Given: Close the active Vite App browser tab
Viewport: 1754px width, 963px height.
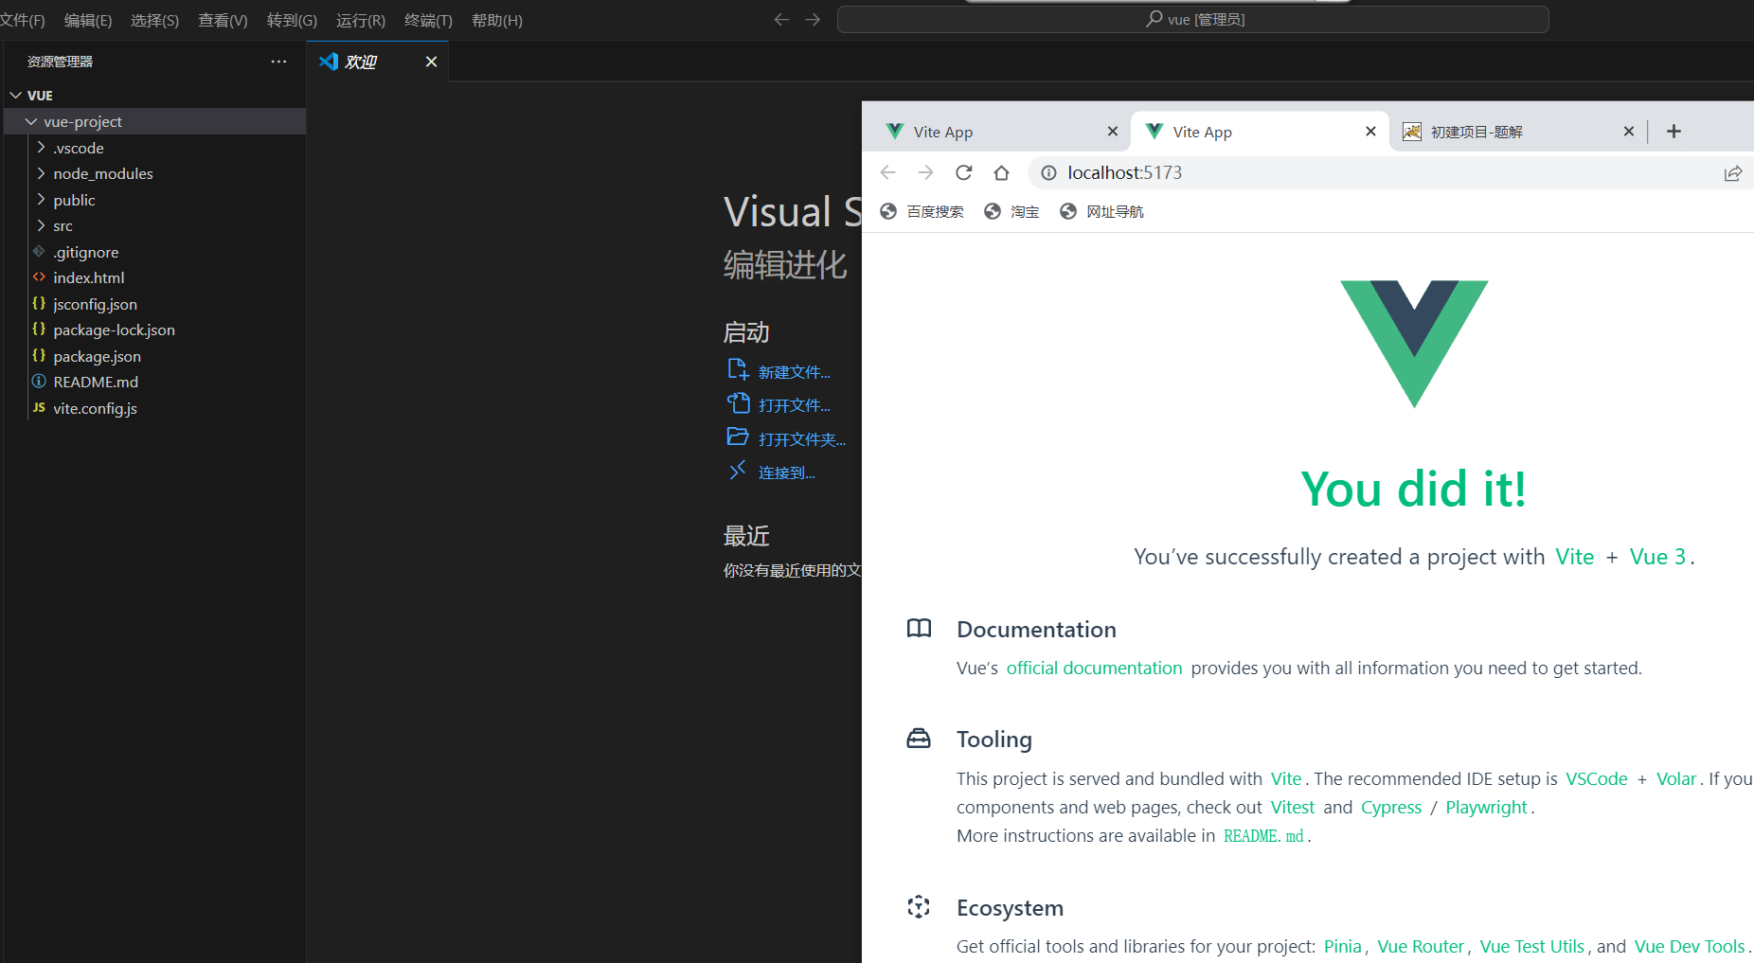Looking at the screenshot, I should [x=1370, y=132].
